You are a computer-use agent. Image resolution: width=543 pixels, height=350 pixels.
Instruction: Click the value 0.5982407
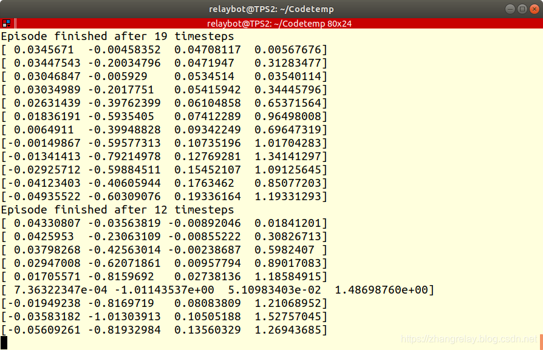point(284,250)
